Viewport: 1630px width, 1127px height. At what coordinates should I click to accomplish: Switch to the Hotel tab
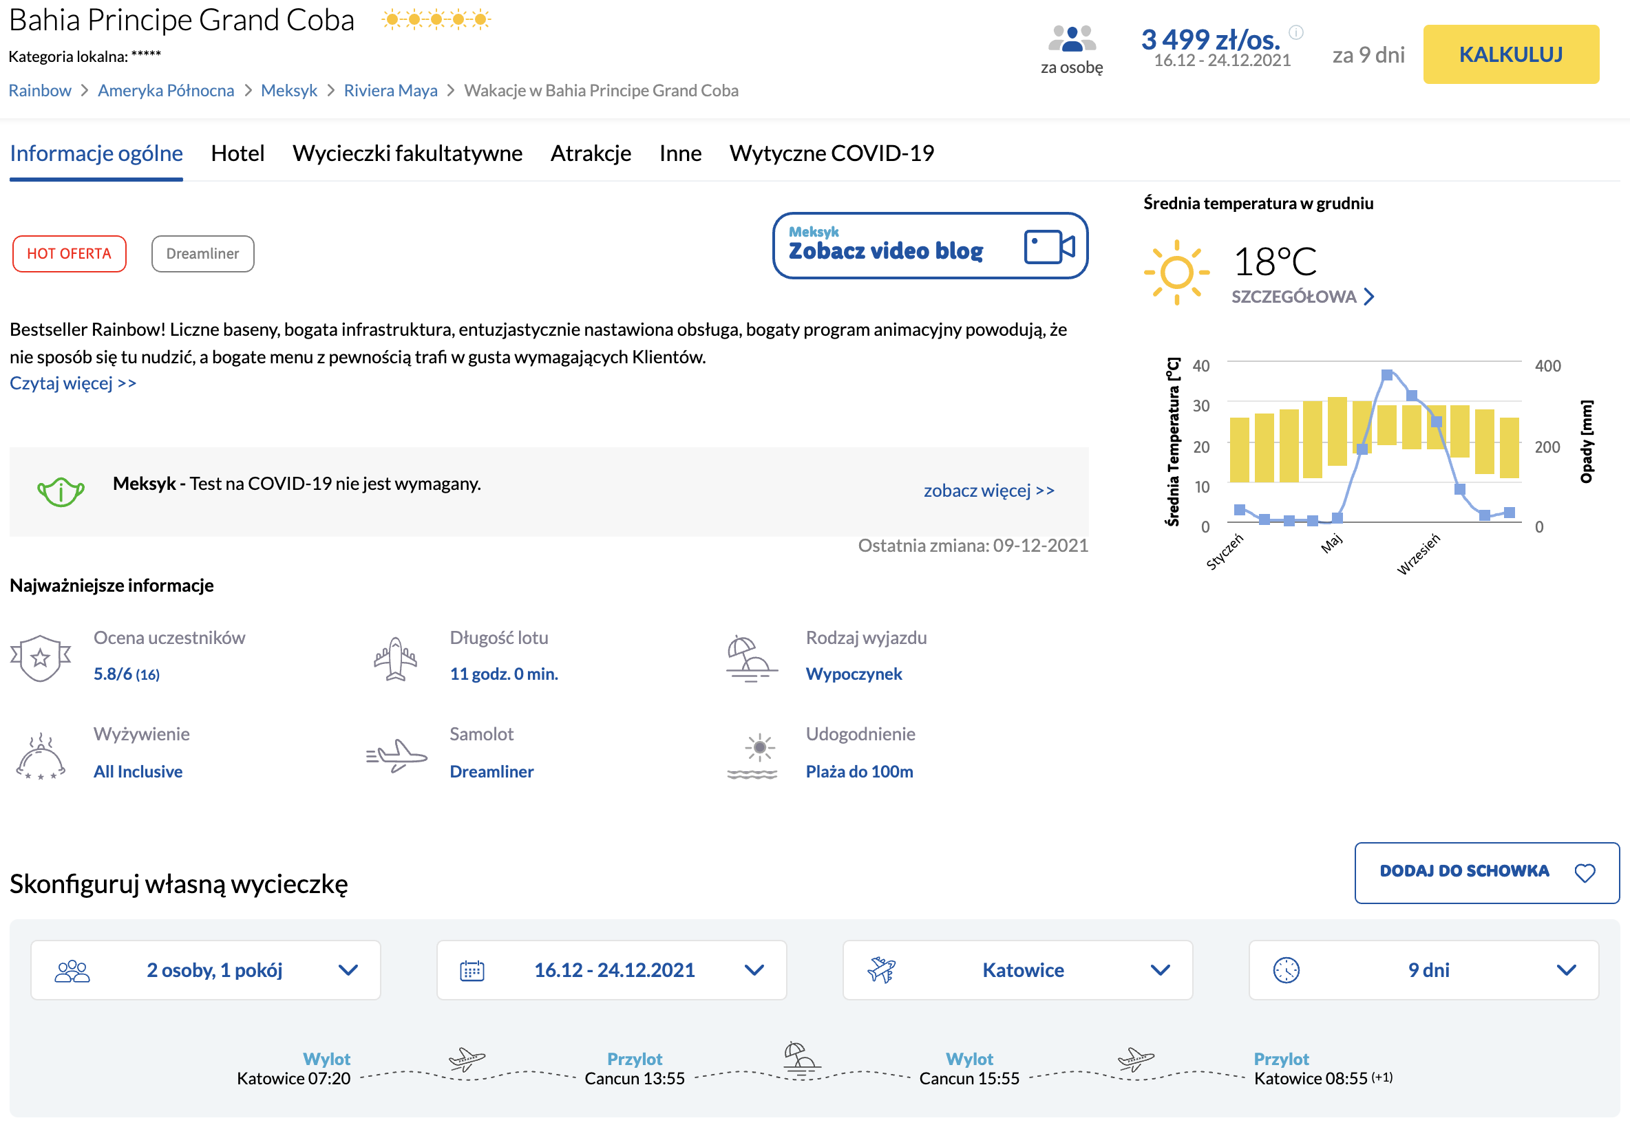click(x=237, y=153)
